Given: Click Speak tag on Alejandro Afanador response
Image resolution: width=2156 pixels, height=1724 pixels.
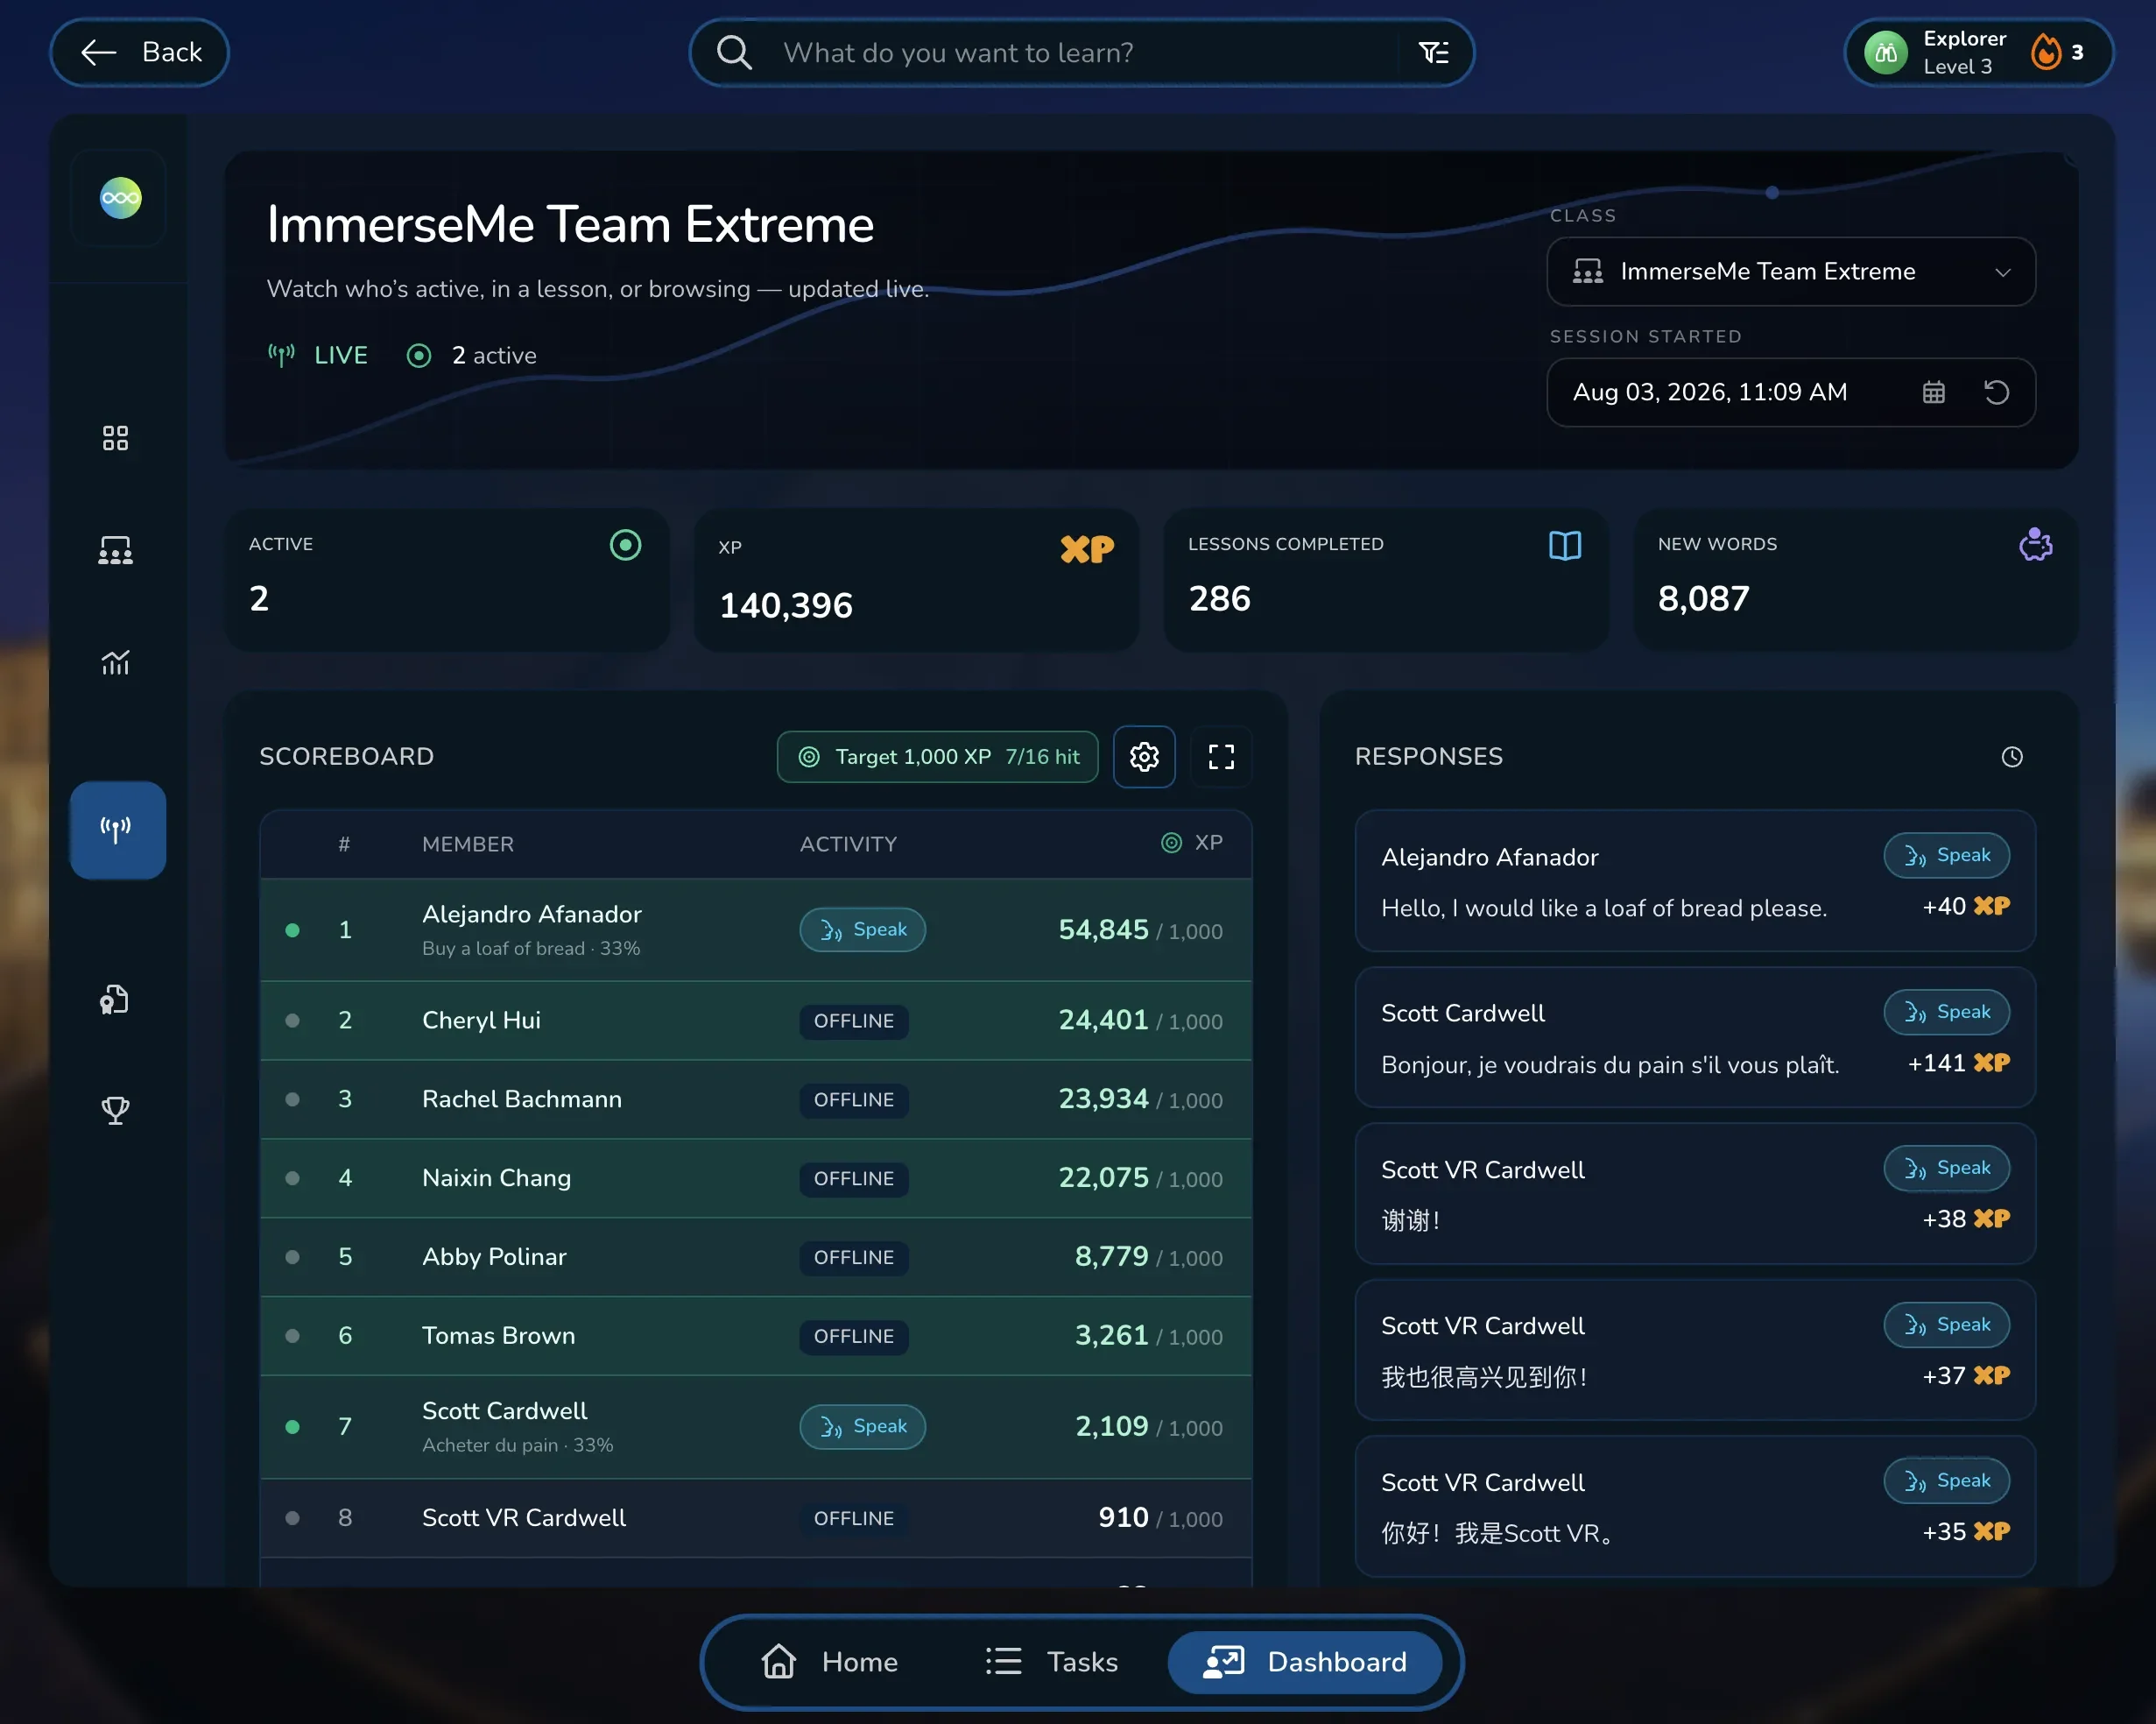Looking at the screenshot, I should click(x=1946, y=854).
